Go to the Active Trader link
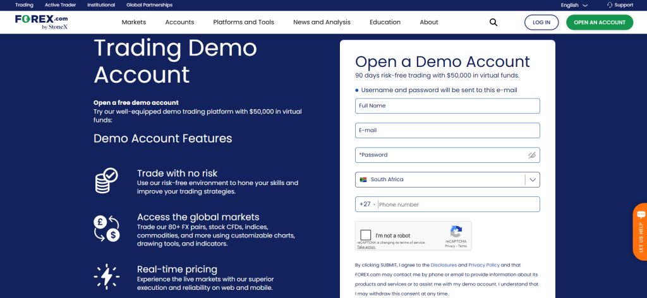This screenshot has height=298, width=647. (x=60, y=5)
